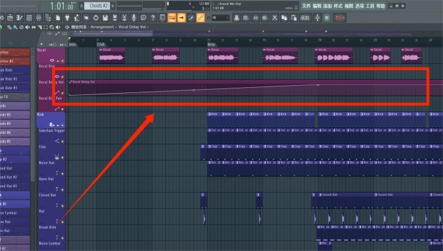Click the song position time display
The height and width of the screenshot is (251, 443).
[x=59, y=6]
